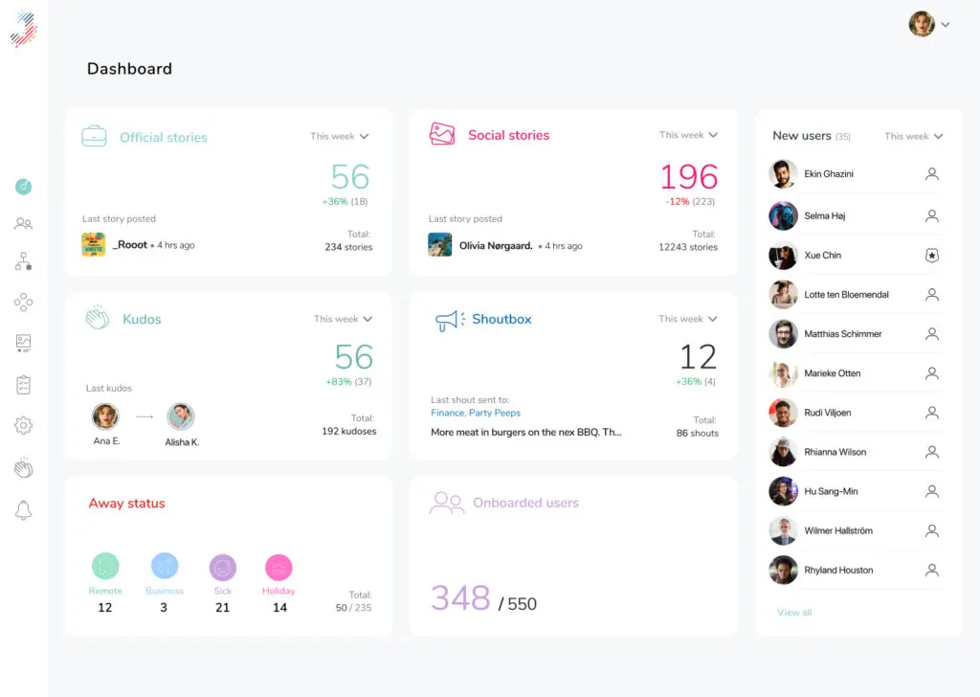Viewport: 980px width, 697px height.
Task: Open the Finance shout recipient link
Action: click(x=447, y=414)
